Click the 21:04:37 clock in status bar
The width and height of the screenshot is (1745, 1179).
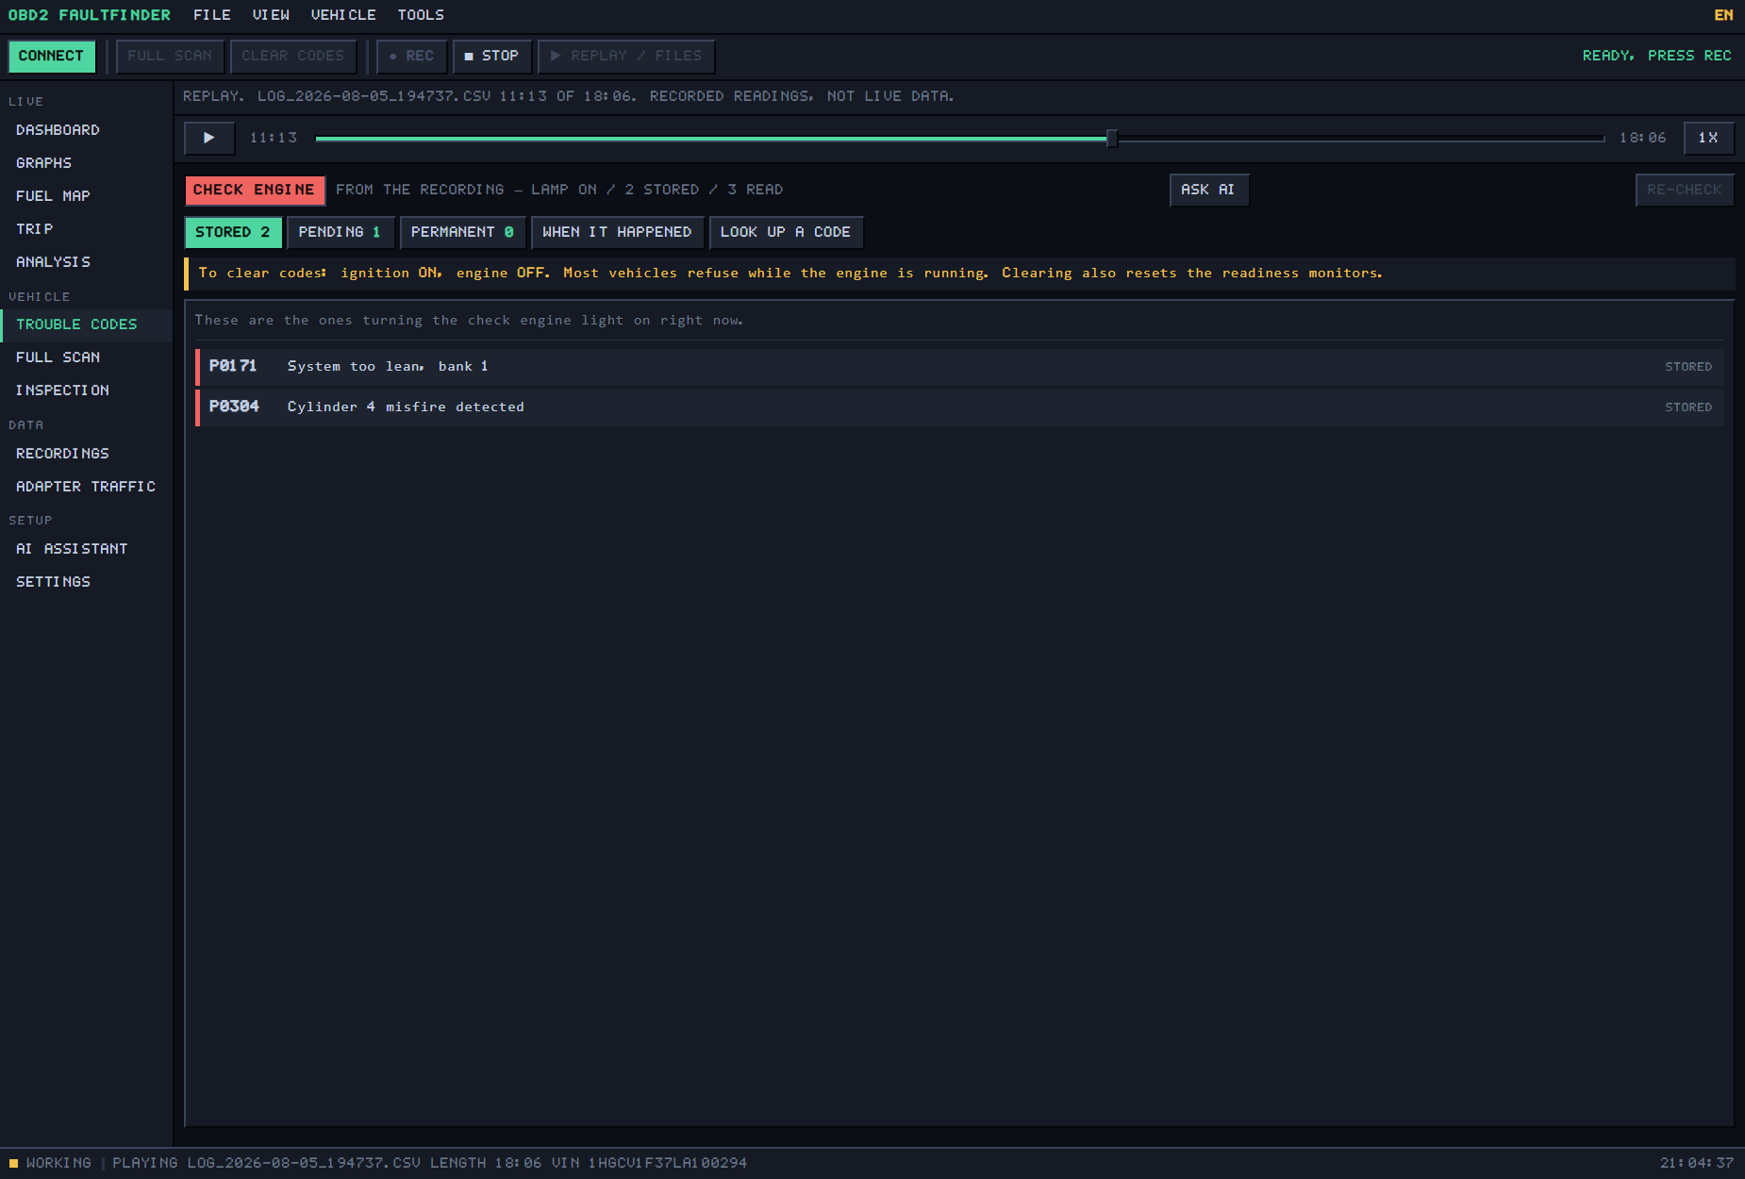1697,1163
